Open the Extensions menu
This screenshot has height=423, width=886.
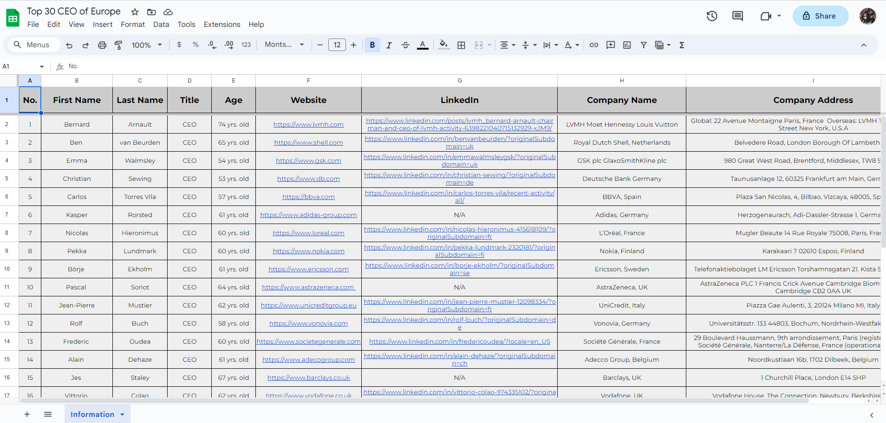[x=222, y=25]
